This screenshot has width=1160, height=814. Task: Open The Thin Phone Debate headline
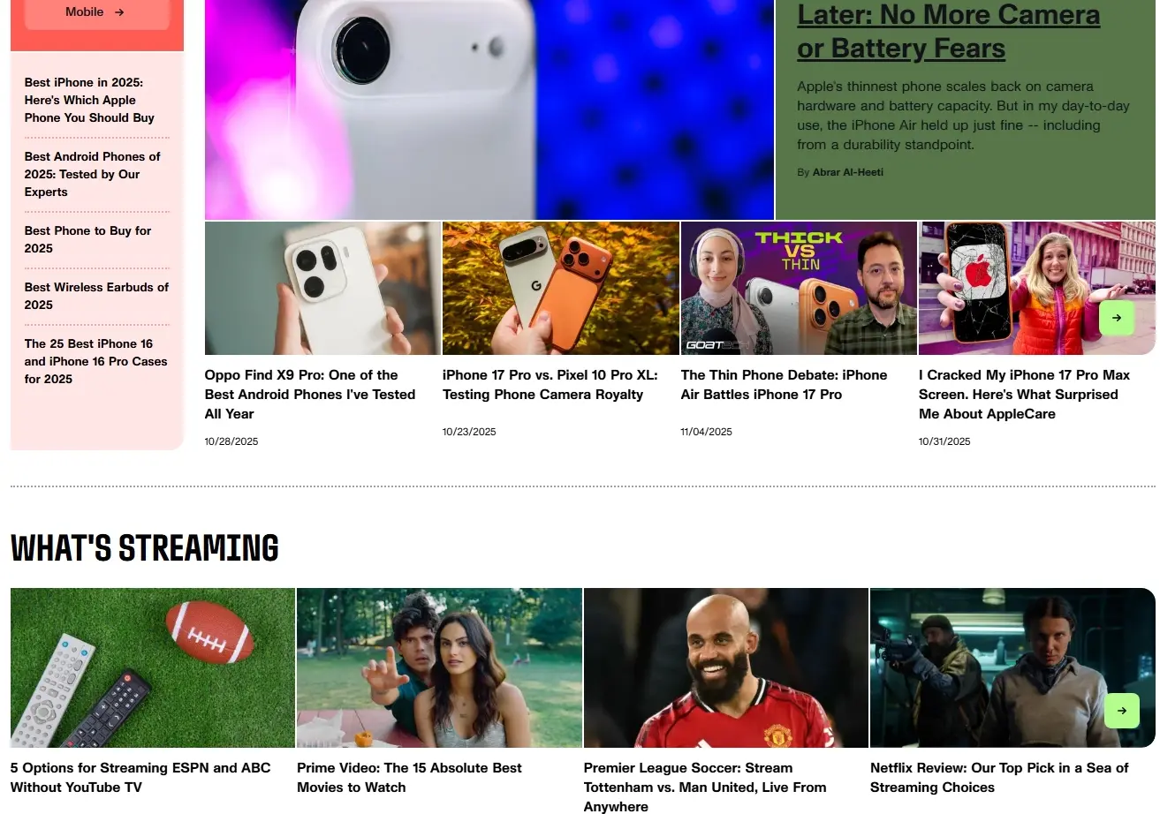pyautogui.click(x=784, y=385)
